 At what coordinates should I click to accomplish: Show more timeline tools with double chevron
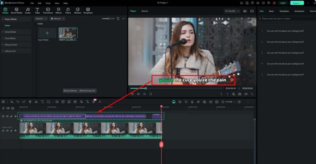100,102
